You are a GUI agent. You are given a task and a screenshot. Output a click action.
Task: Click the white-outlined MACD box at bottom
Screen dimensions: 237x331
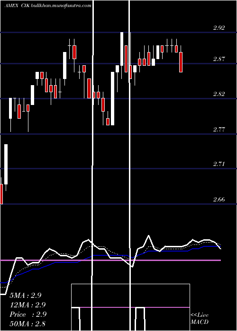click(130, 307)
